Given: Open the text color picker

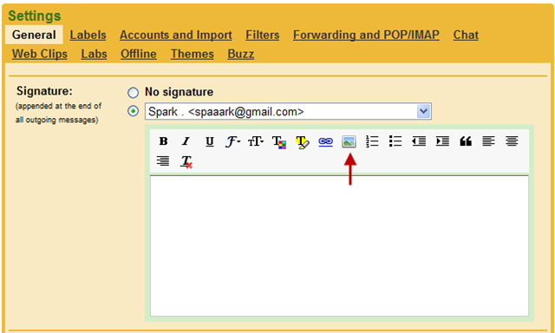Looking at the screenshot, I should coord(279,142).
